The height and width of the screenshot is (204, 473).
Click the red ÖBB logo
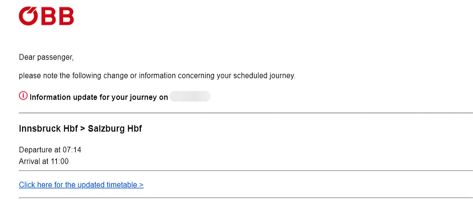coord(46,16)
